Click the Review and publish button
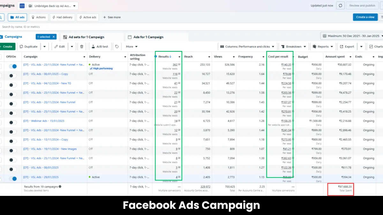383x215 pixels. (362, 6)
